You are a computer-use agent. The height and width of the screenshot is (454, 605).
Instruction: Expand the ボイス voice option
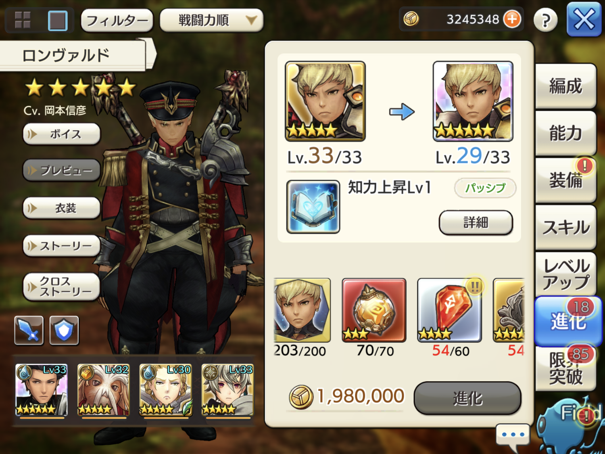tap(61, 134)
